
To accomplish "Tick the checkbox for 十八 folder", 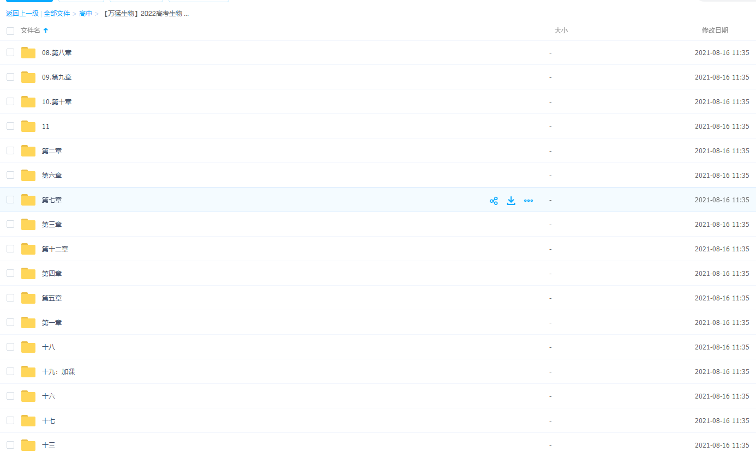I will point(10,347).
